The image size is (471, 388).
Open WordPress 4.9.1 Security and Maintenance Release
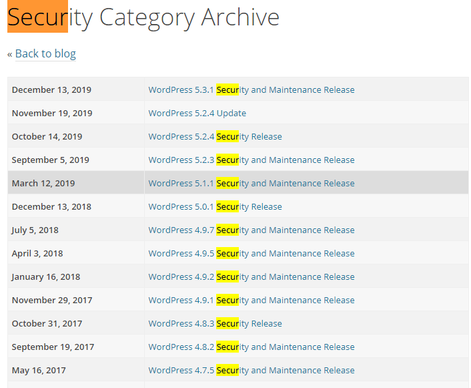[x=252, y=300]
